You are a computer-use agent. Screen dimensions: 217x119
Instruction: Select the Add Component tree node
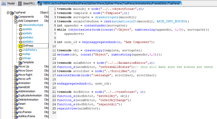coord(28,21)
